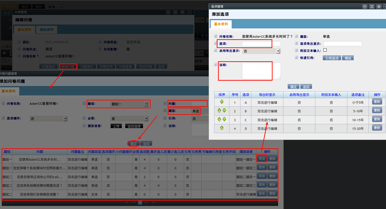This screenshot has width=386, height=209.
Task: Select the 基本资料 tab in 添加选项
Action: 221,24
